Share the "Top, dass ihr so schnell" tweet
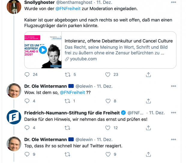The image size is (186, 163). coord(148,154)
